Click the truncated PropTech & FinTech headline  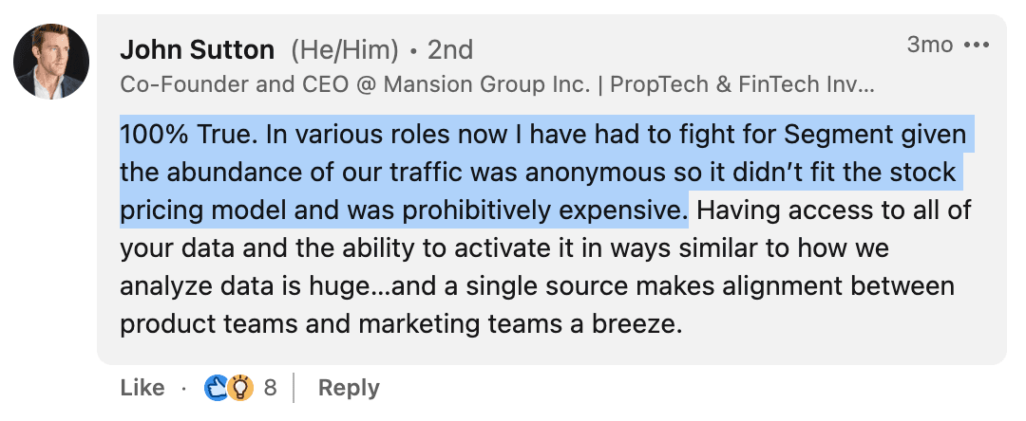click(741, 84)
